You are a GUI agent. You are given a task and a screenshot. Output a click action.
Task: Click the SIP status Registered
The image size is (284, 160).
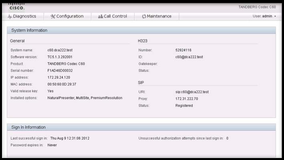coord(184,105)
